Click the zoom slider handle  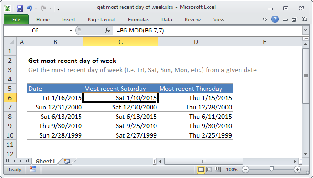click(271, 170)
